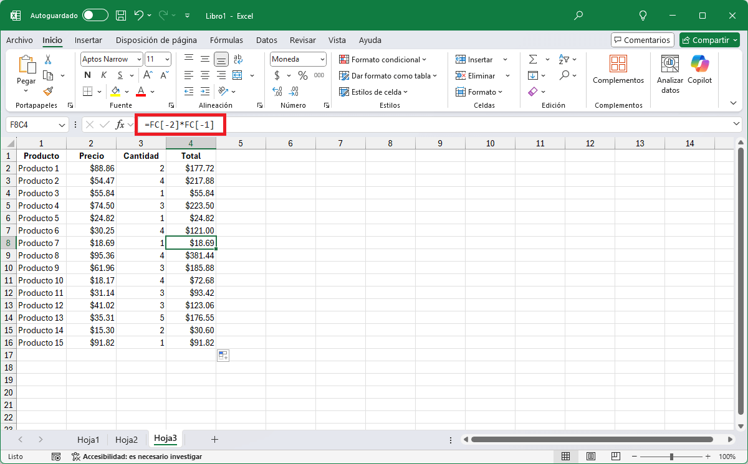Image resolution: width=748 pixels, height=464 pixels.
Task: Open the font size 11 dropdown
Action: 167,59
